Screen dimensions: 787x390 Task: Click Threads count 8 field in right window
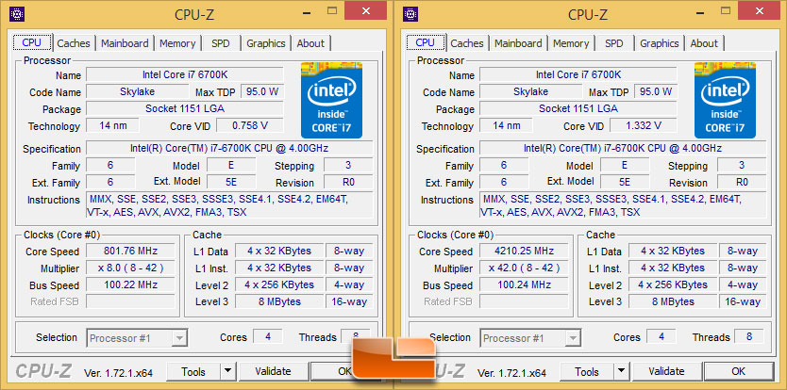pos(749,336)
